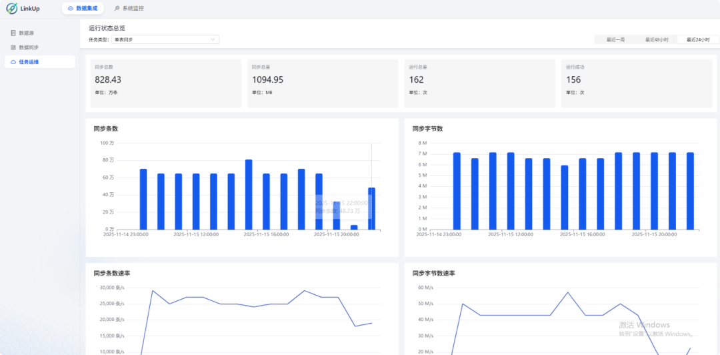Click the 任务类型 label
The height and width of the screenshot is (355, 720).
pyautogui.click(x=99, y=39)
